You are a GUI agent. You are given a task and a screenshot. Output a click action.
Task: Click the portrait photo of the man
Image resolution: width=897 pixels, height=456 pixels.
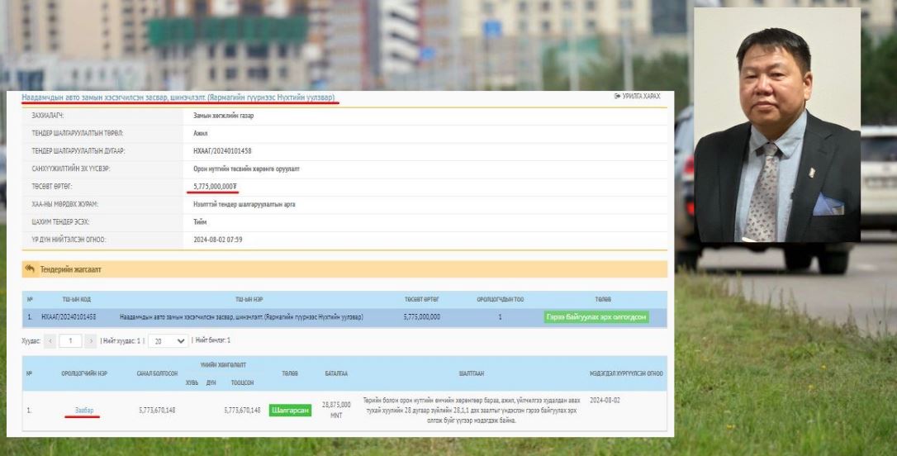(776, 126)
